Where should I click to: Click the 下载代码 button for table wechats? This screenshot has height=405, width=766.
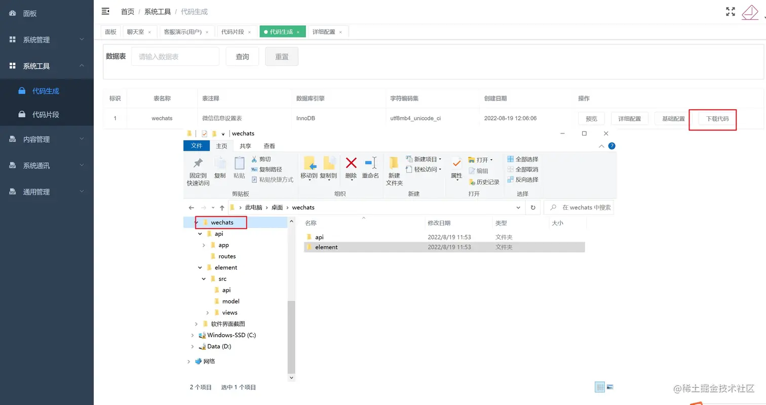(717, 118)
